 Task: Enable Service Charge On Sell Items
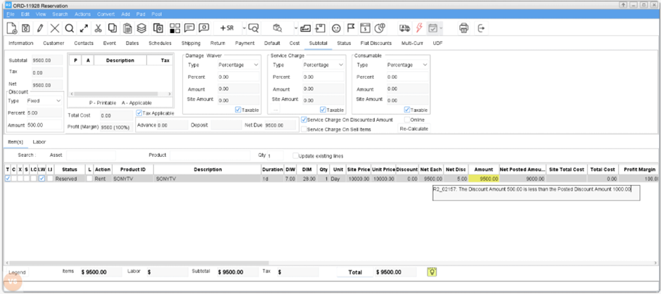[x=304, y=129]
